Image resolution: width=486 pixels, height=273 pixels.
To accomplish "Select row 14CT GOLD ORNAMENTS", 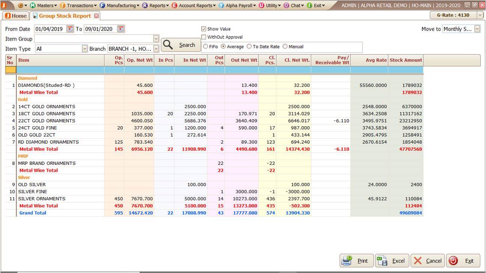I will click(x=214, y=107).
